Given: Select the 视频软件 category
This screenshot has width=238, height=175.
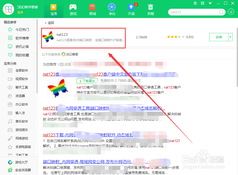Looking at the screenshot, I should (22, 79).
